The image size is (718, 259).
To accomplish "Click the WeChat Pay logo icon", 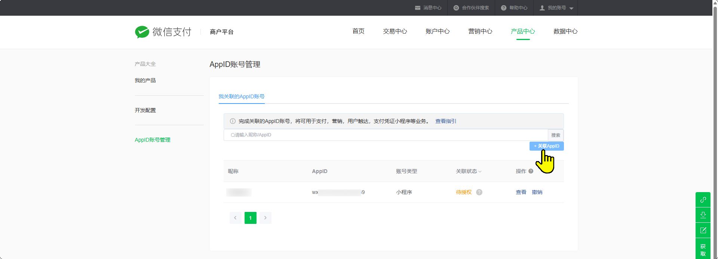I will coord(142,32).
